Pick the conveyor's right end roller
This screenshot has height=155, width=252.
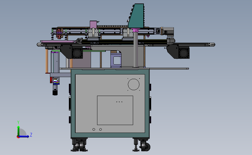coord(212,44)
